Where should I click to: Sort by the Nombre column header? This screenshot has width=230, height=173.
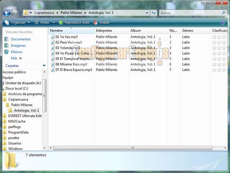coord(71,31)
